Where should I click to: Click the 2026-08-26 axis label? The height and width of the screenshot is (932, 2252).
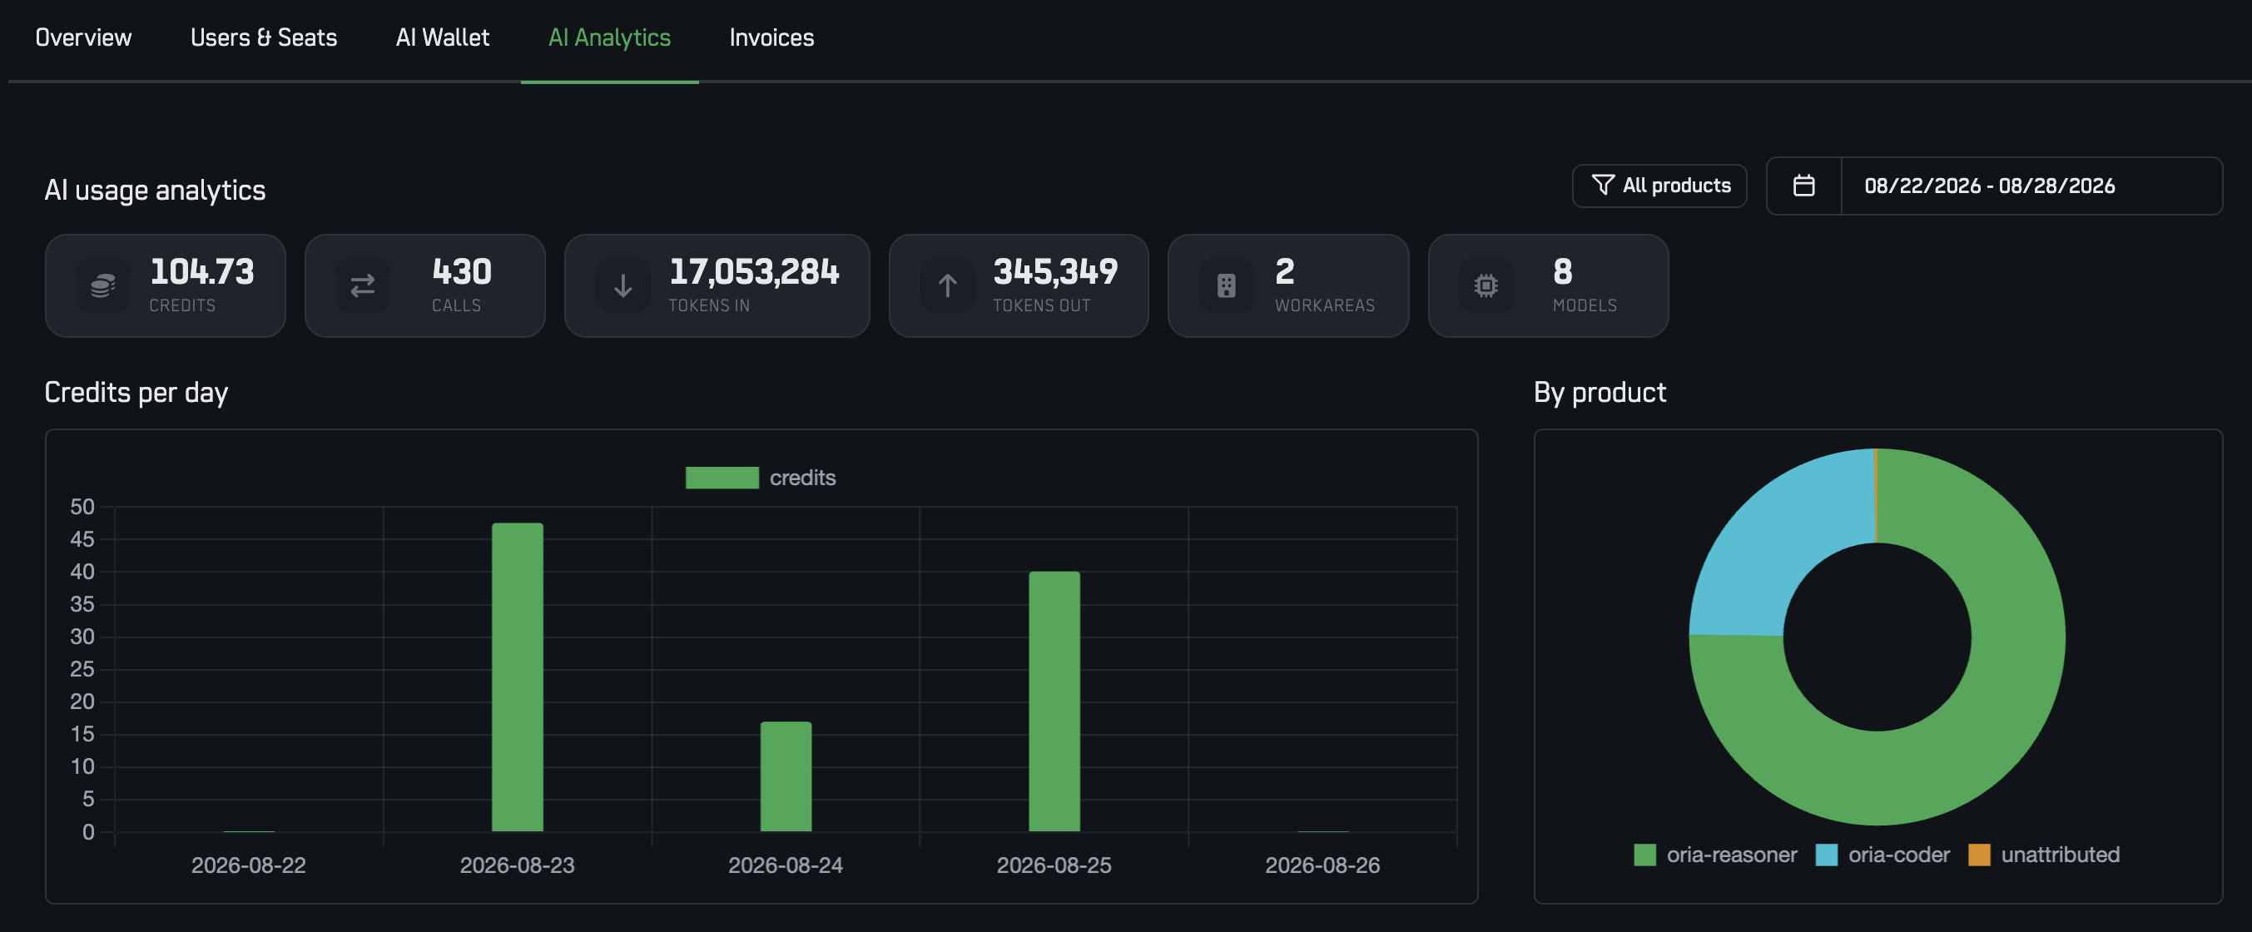click(x=1322, y=865)
